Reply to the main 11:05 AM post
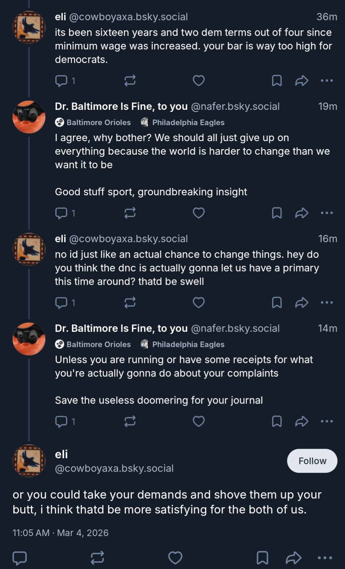This screenshot has width=345, height=569. tap(20, 558)
